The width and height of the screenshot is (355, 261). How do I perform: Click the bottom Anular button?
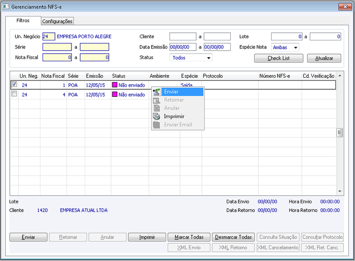coord(107,237)
